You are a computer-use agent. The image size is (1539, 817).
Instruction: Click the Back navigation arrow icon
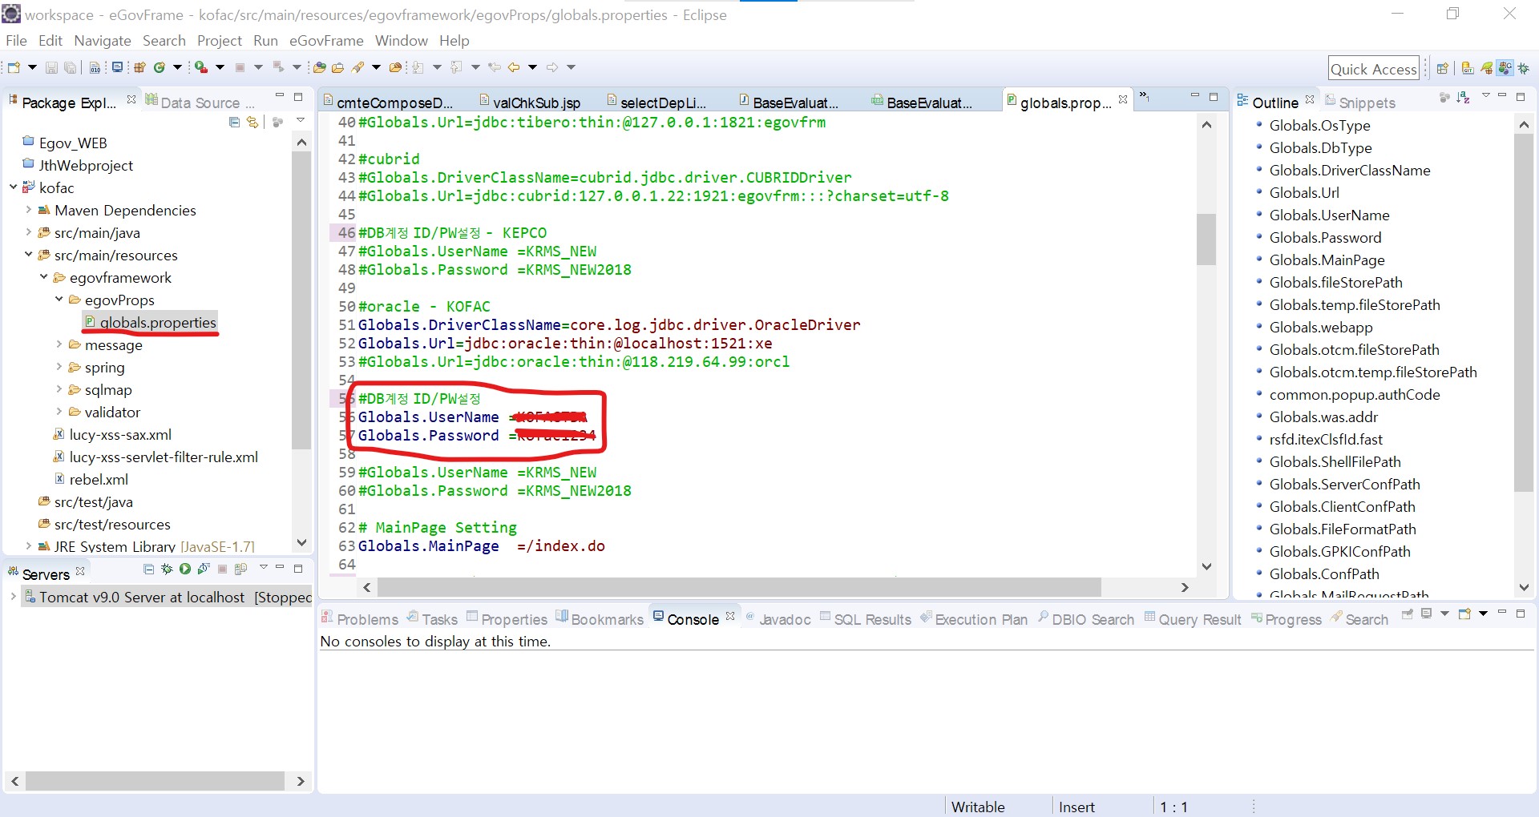[514, 67]
